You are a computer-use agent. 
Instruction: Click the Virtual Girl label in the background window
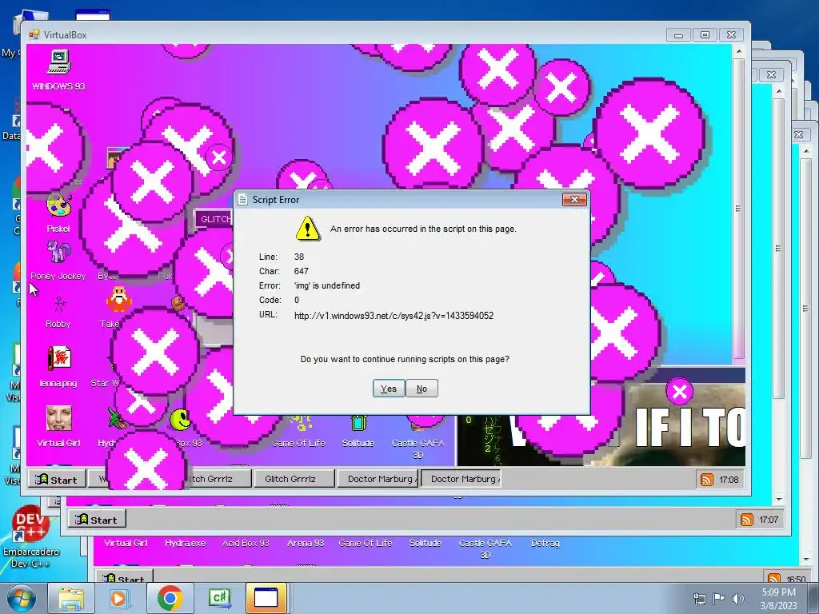[126, 543]
